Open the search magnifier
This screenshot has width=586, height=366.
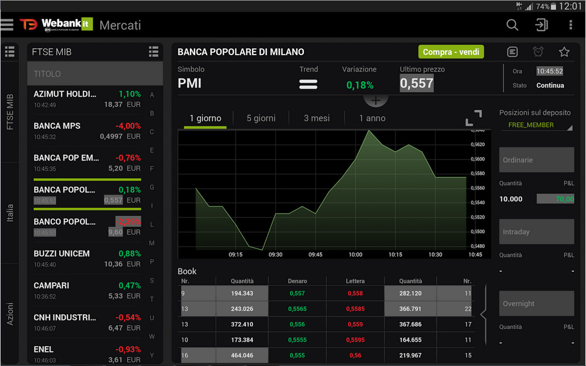pyautogui.click(x=512, y=25)
